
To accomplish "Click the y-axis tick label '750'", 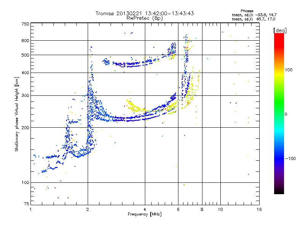I will coord(25,24).
